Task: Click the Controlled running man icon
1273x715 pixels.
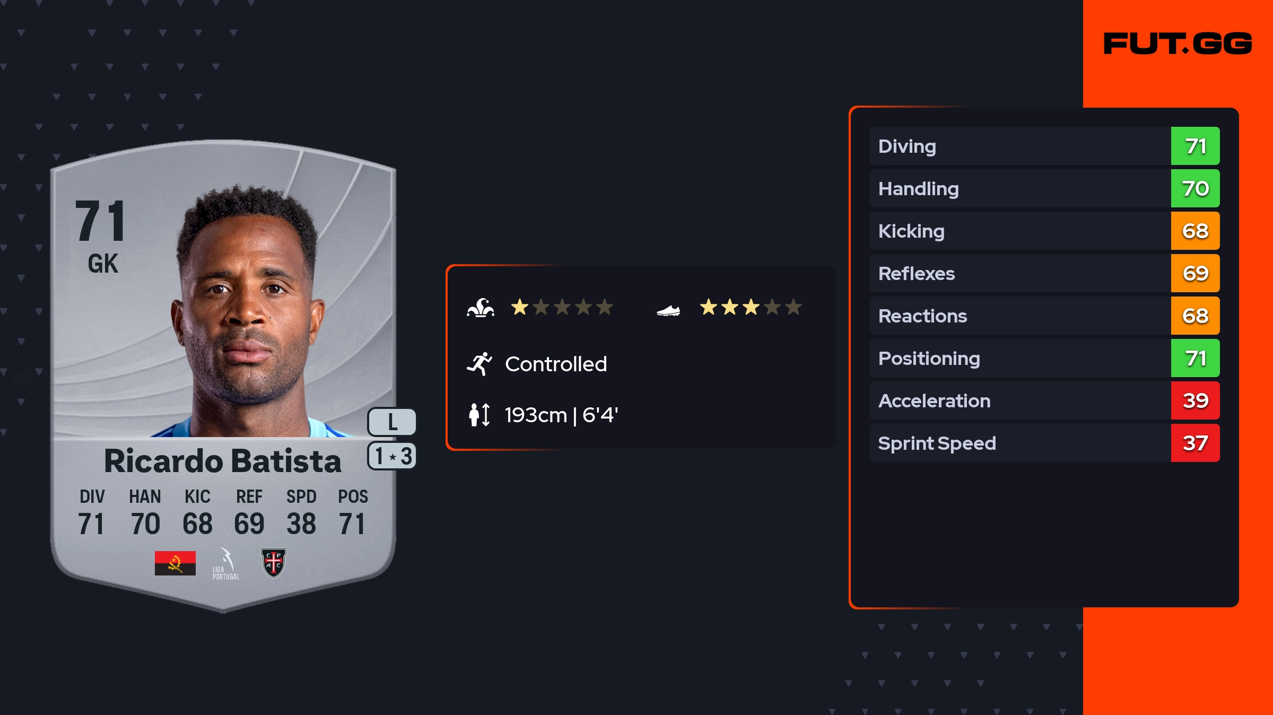Action: point(479,364)
